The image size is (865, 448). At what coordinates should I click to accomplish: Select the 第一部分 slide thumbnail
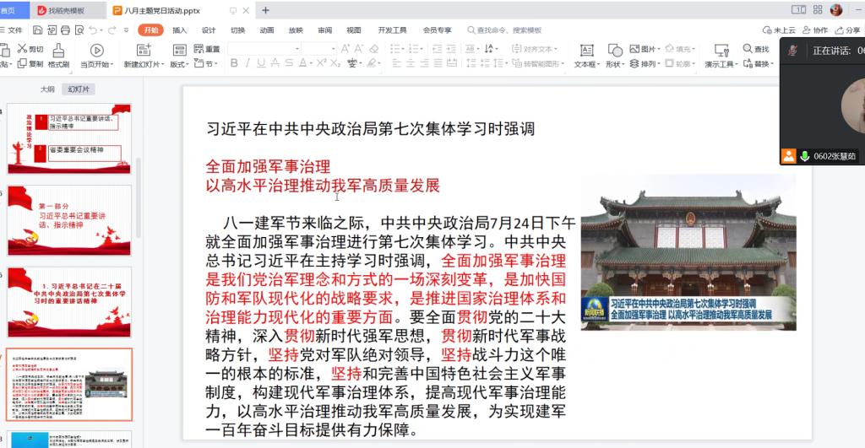pos(69,219)
